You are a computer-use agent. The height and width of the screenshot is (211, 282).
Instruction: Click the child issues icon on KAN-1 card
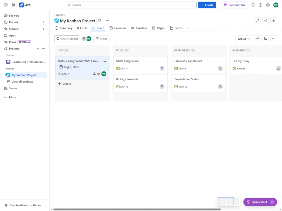(x=94, y=74)
